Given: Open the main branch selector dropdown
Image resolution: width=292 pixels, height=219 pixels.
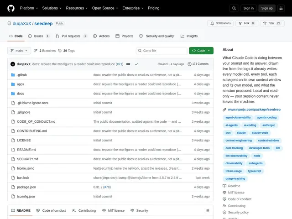Looking at the screenshot, I should click(19, 51).
